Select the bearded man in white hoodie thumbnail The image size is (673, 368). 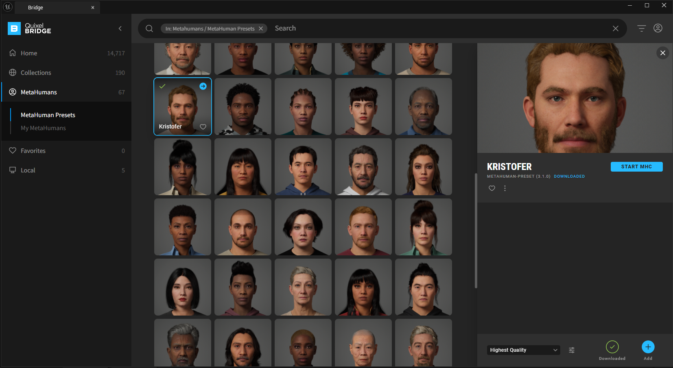[x=363, y=167]
